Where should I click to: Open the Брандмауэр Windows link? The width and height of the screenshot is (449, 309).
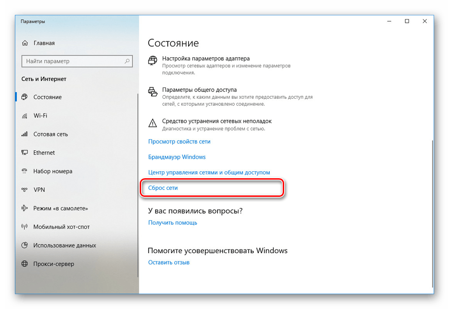click(x=177, y=157)
